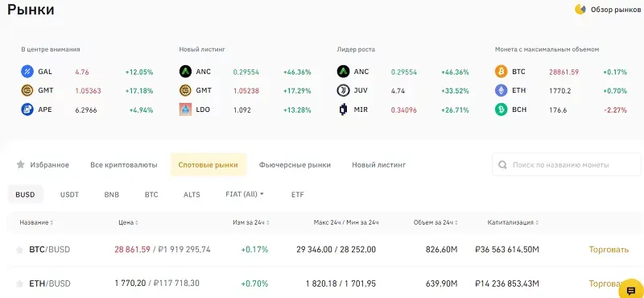Viewport: 644px width, 298px height.
Task: Select the BNB quote filter
Action: (x=112, y=194)
